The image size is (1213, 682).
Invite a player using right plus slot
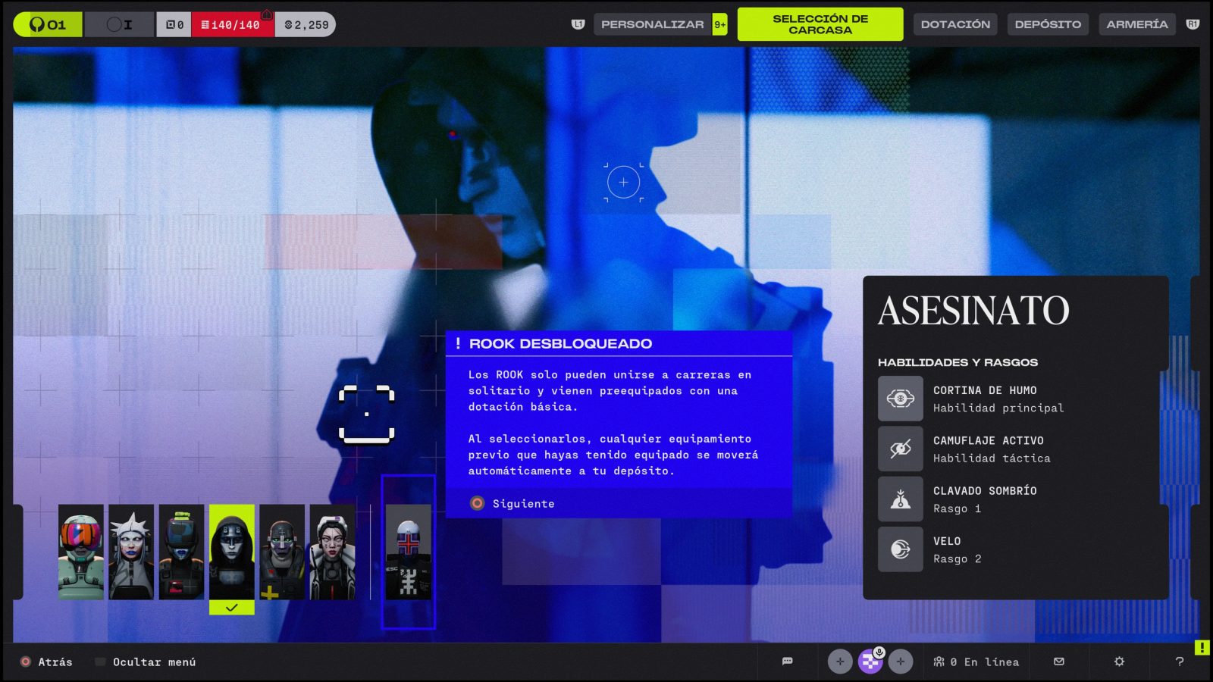tap(901, 662)
